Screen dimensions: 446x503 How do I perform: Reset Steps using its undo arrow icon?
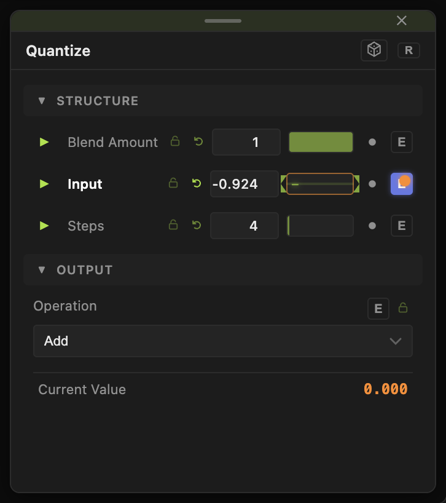coord(197,225)
